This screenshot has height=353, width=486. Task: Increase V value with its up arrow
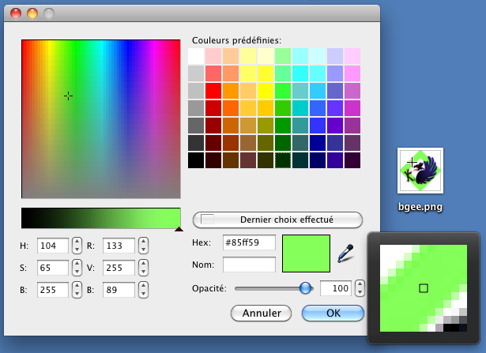coord(143,264)
